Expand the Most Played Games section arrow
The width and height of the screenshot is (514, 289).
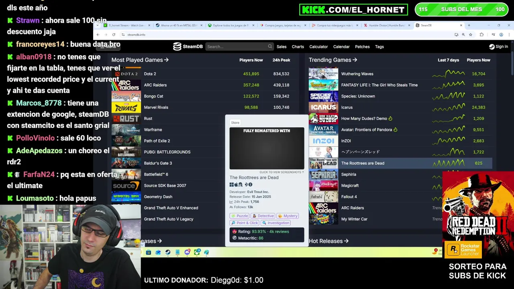(166, 60)
